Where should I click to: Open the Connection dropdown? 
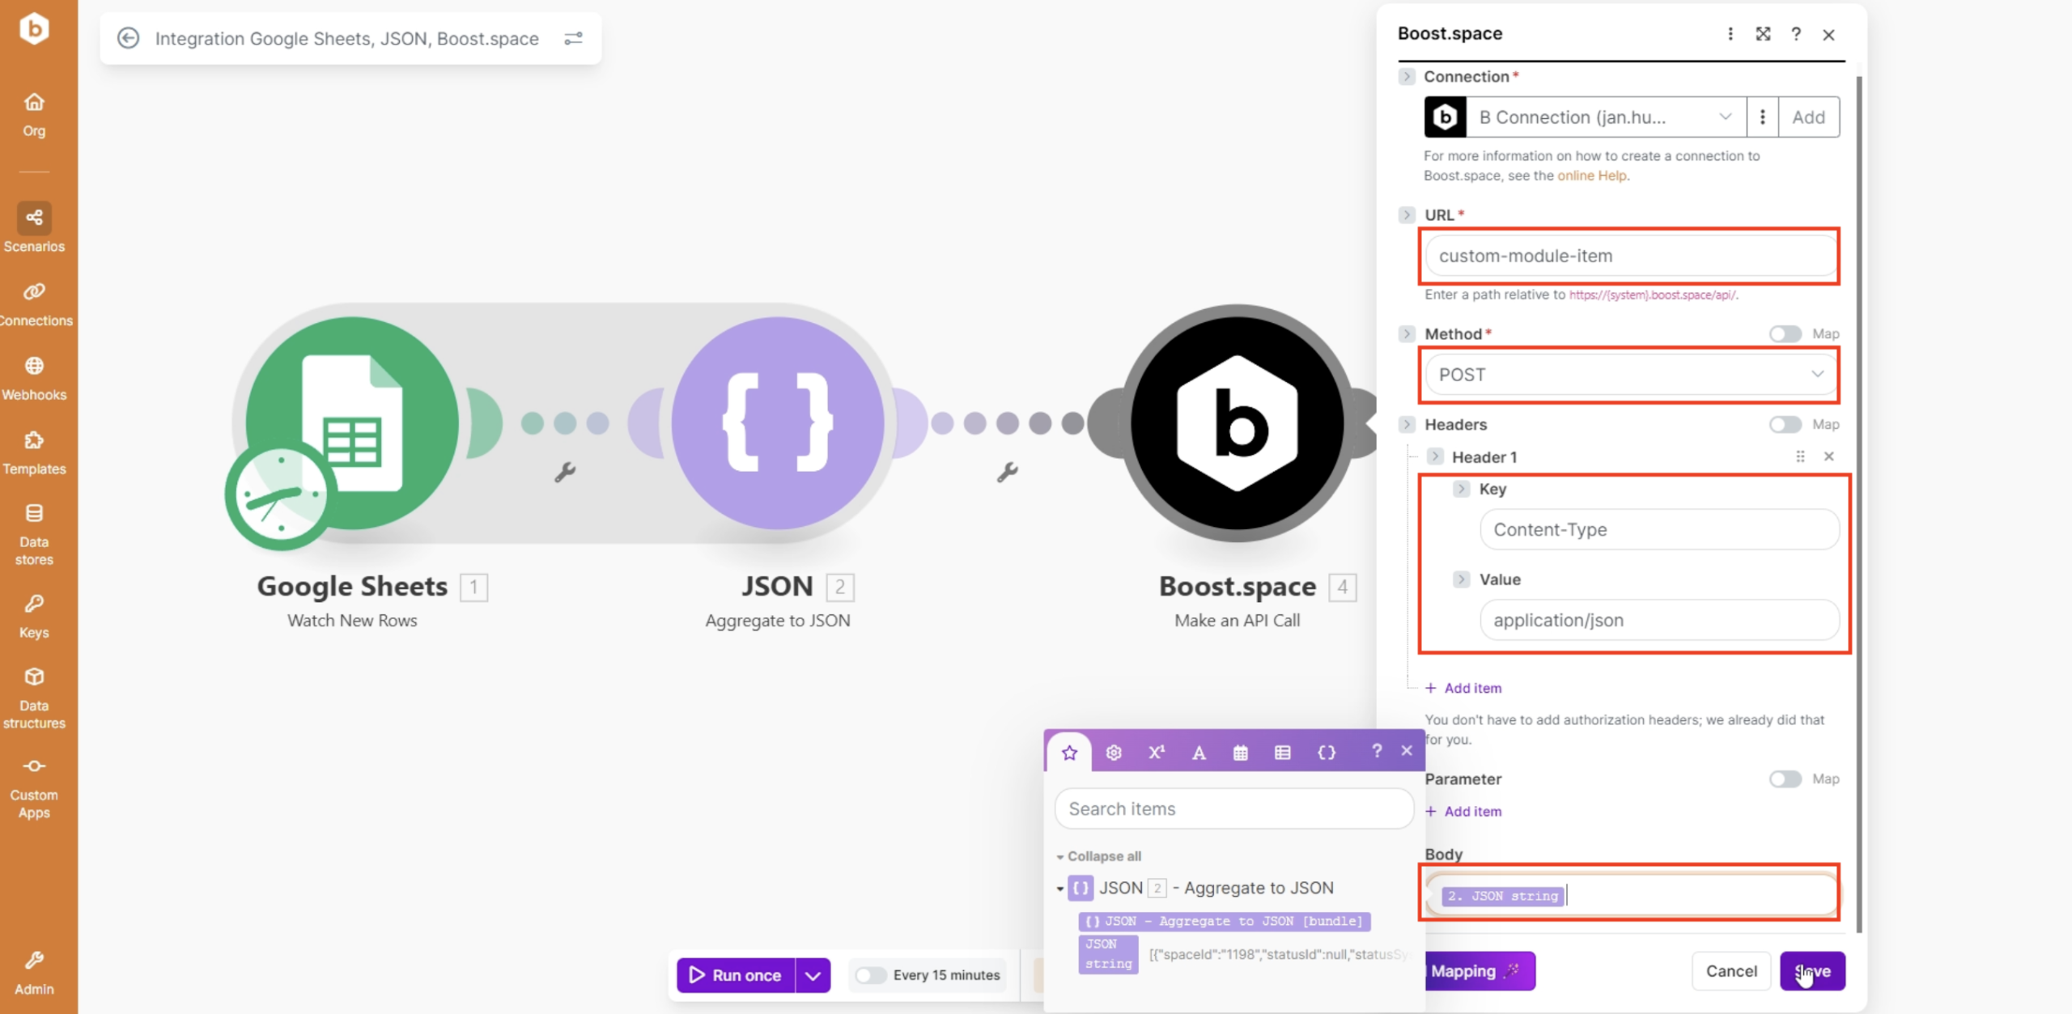pos(1605,117)
